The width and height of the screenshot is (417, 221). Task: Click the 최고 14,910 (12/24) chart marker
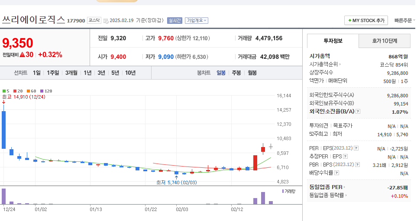click(24, 97)
